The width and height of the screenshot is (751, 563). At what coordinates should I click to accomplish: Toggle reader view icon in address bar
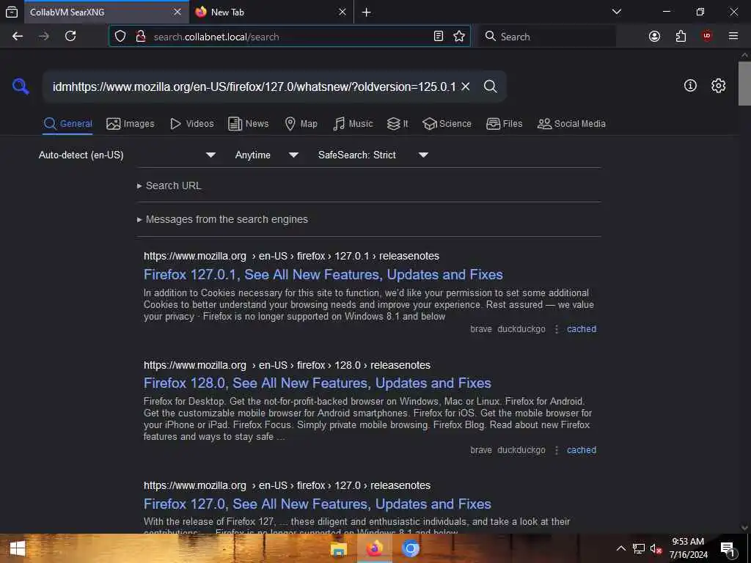click(439, 37)
